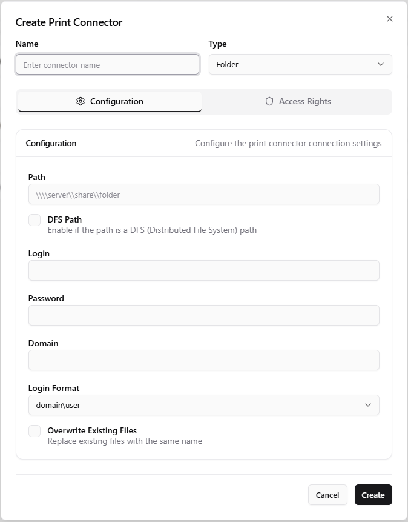This screenshot has width=408, height=522.
Task: Select the Login text field
Action: [x=204, y=270]
